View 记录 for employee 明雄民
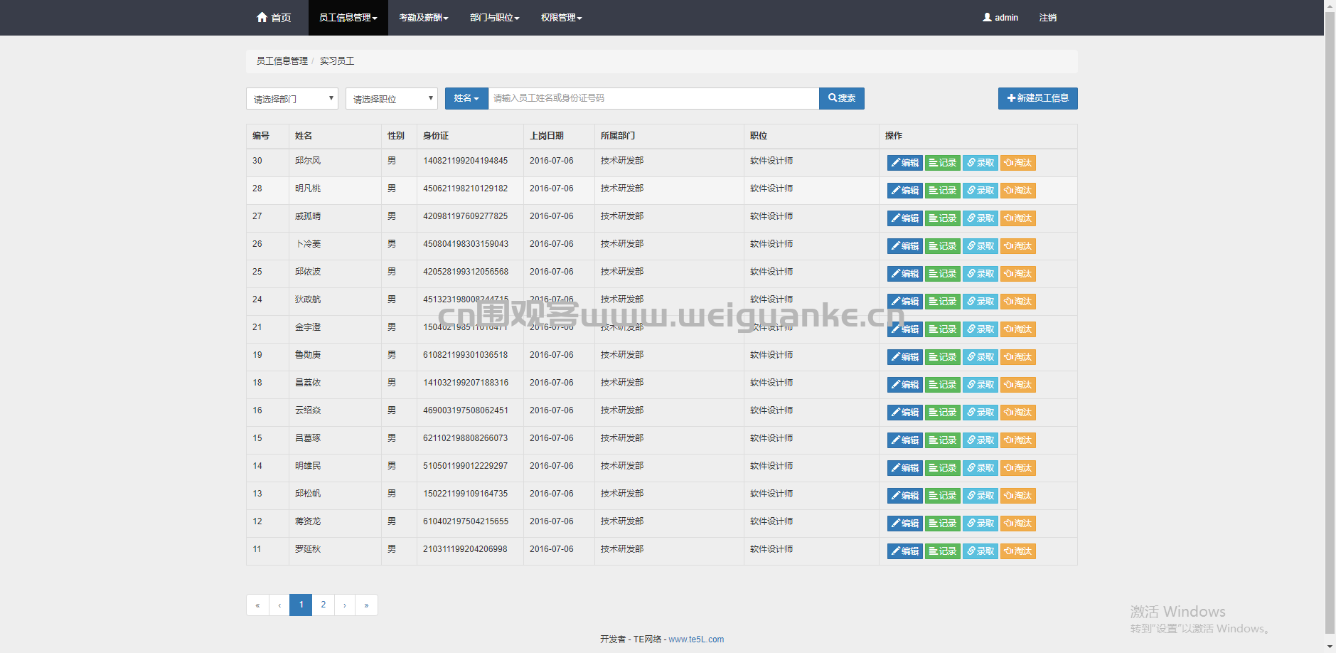Image resolution: width=1336 pixels, height=653 pixels. pos(943,468)
